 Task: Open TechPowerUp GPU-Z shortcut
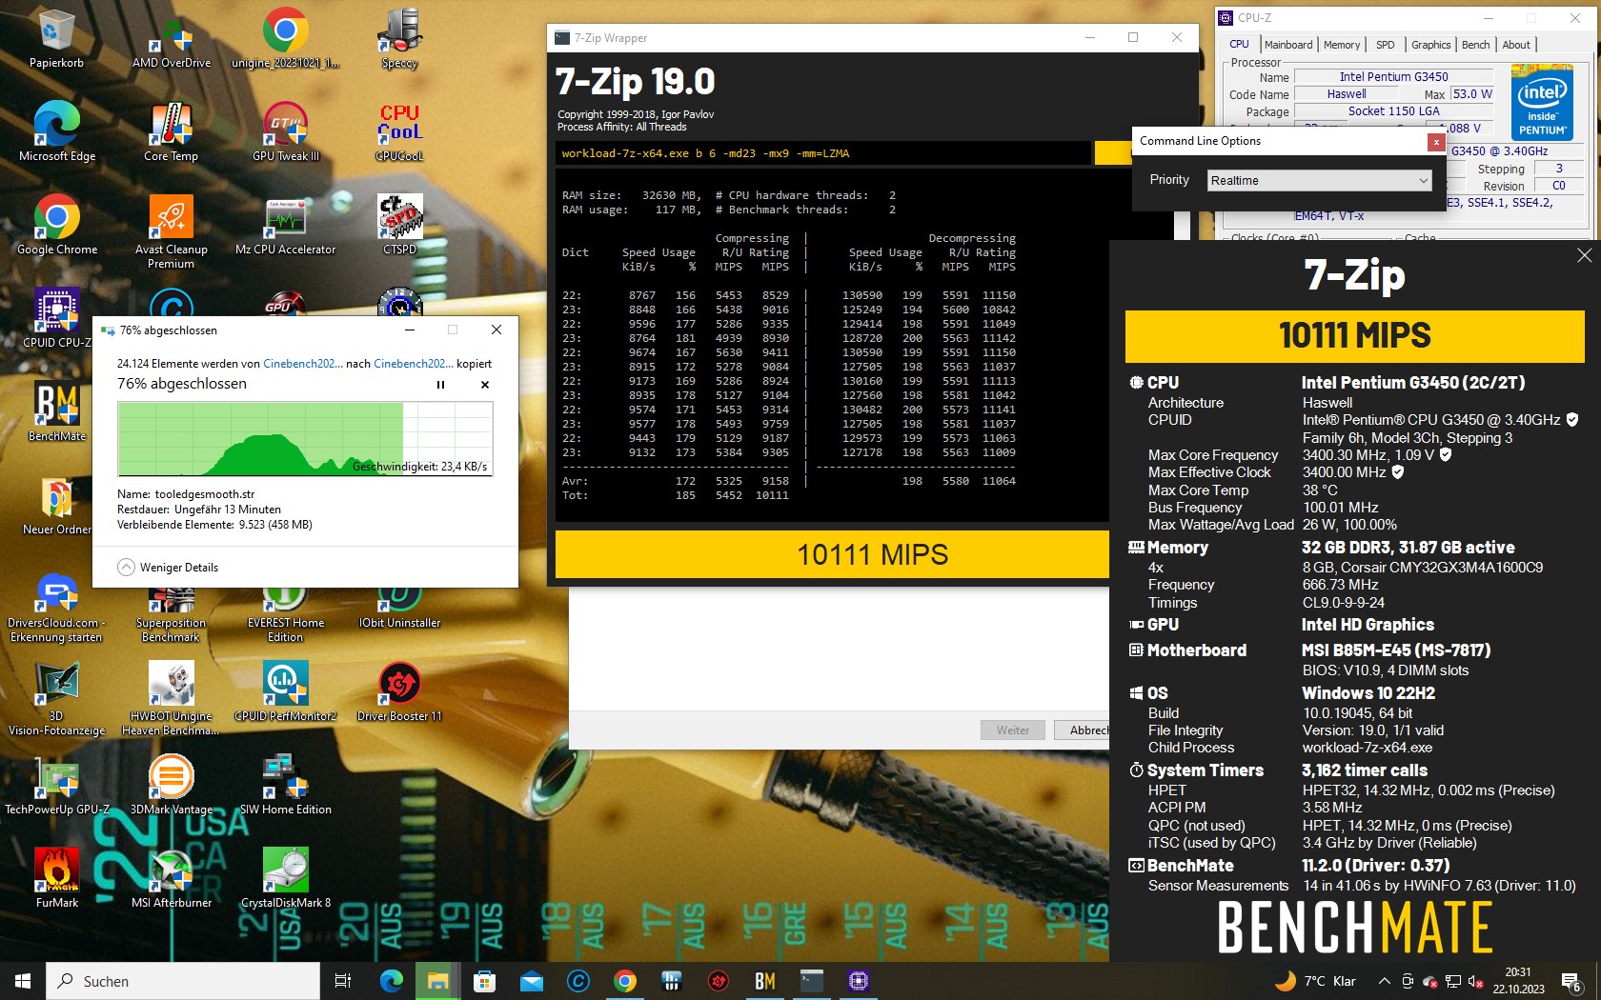point(56,785)
